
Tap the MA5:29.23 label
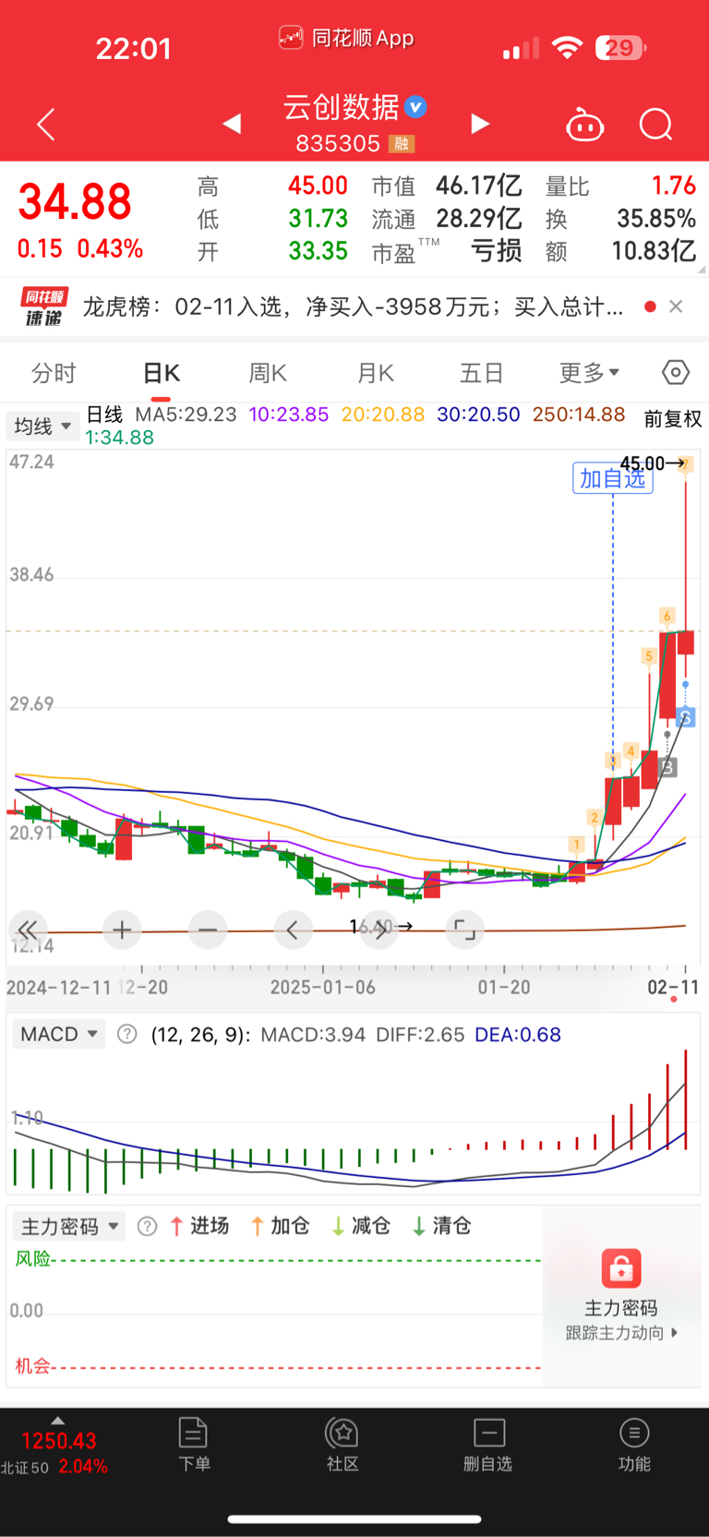tap(186, 414)
